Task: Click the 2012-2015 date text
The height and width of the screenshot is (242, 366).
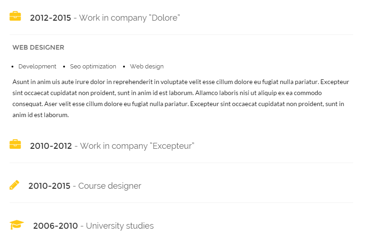Action: 50,18
